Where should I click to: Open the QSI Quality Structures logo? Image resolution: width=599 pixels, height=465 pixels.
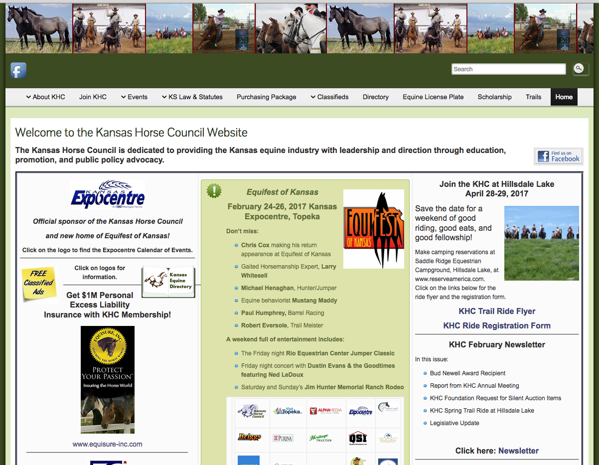click(358, 438)
